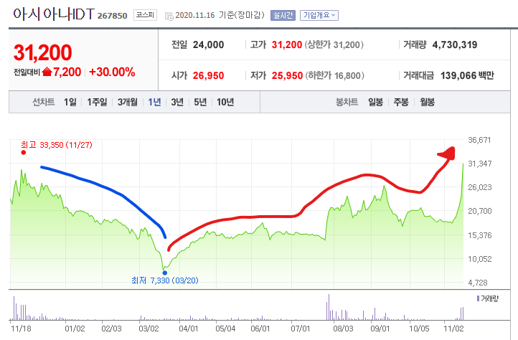Click the lower limit text 하한가 16,800
518x340 pixels.
334,75
